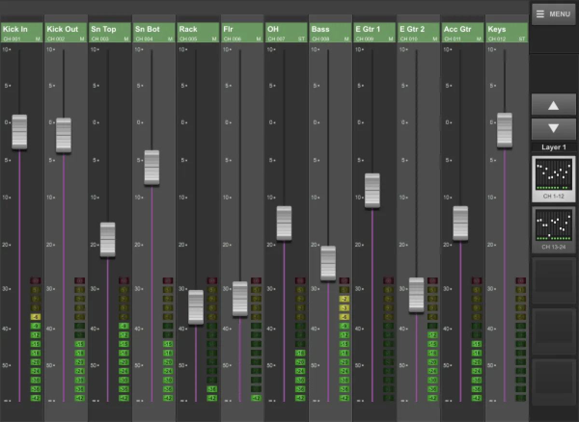Select the Kick Out channel header
Image resolution: width=579 pixels, height=422 pixels.
(x=66, y=32)
